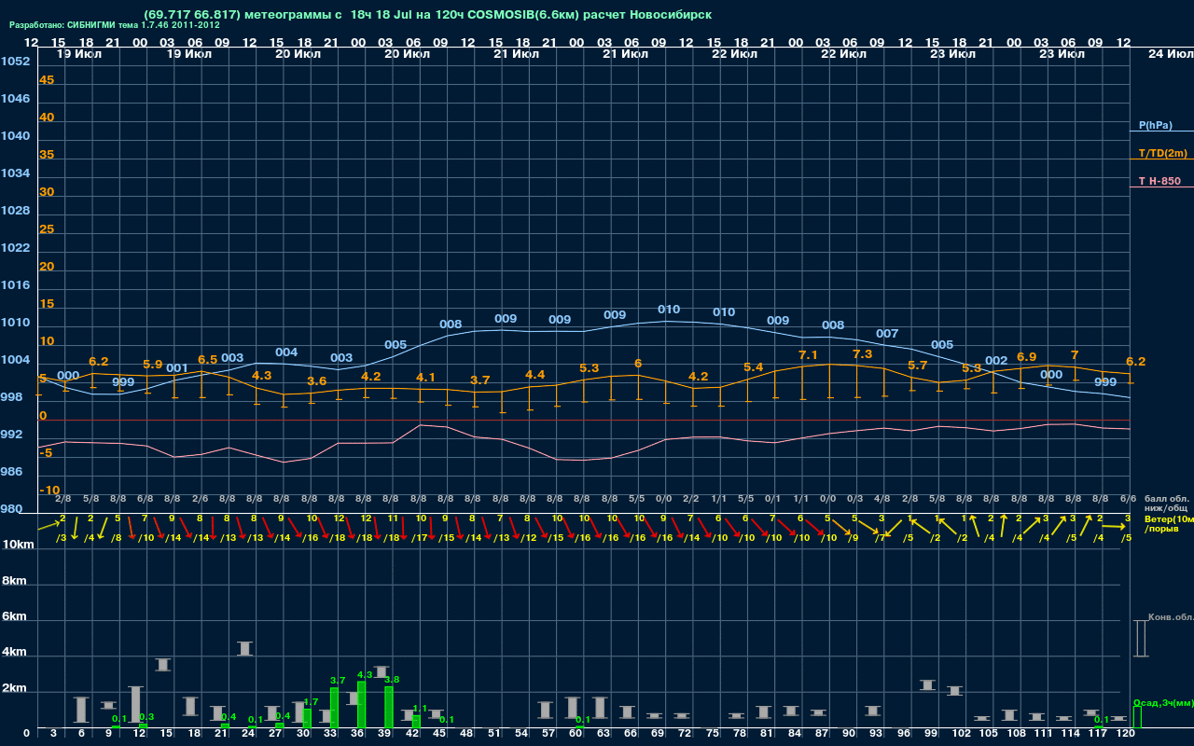Click the 980 pressure axis label

(11, 509)
